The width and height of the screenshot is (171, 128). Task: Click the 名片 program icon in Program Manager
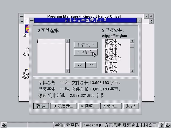[x=27, y=49]
